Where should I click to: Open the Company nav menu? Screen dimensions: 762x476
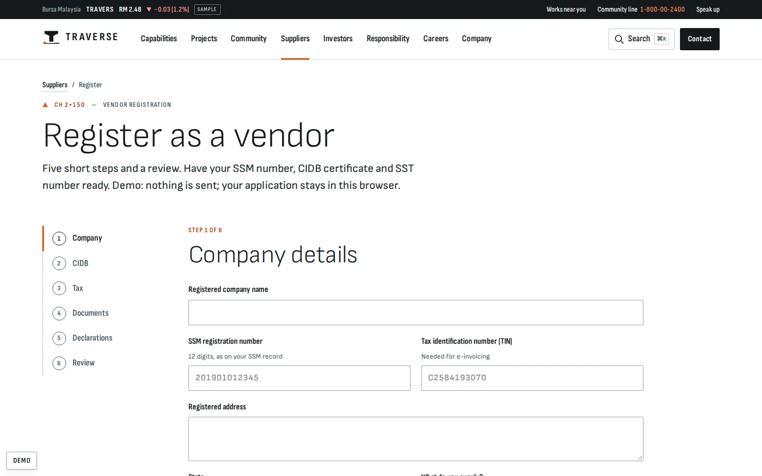(x=477, y=39)
